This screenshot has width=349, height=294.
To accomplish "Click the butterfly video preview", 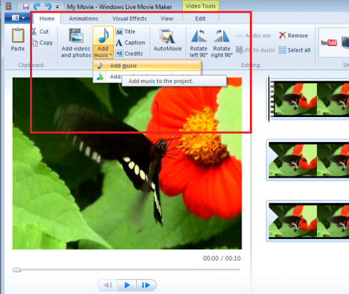I will pyautogui.click(x=127, y=163).
